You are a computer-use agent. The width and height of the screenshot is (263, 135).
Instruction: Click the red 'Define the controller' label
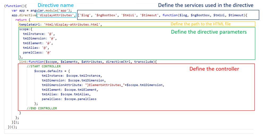(x=214, y=69)
